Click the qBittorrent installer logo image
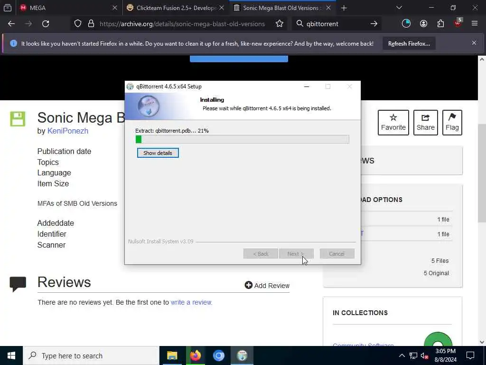 click(x=149, y=106)
